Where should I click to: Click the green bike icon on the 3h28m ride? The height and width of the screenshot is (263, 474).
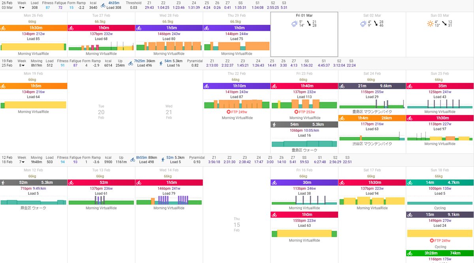[x=410, y=253]
